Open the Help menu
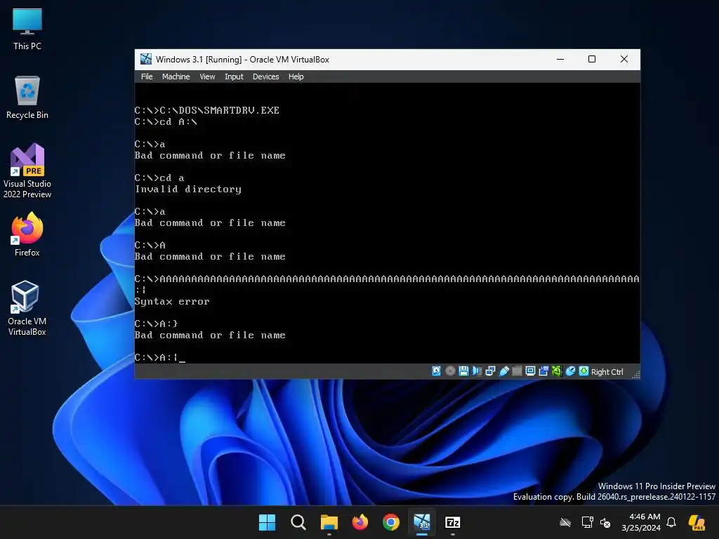The height and width of the screenshot is (539, 719). [296, 76]
